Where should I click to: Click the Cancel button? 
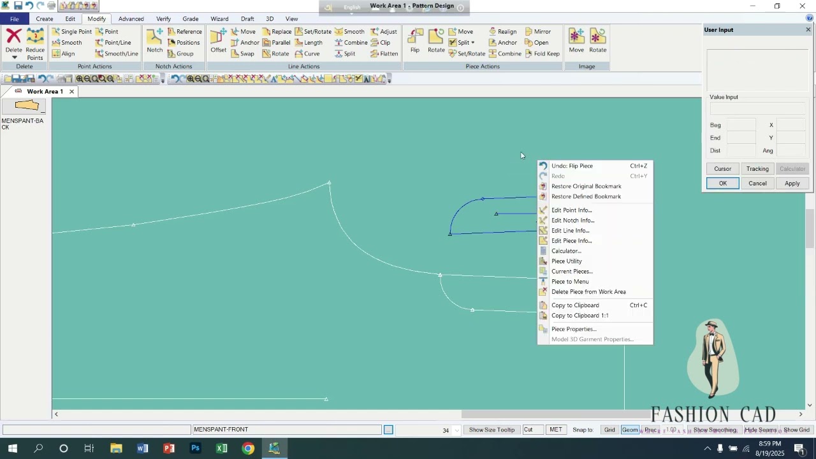coord(757,184)
